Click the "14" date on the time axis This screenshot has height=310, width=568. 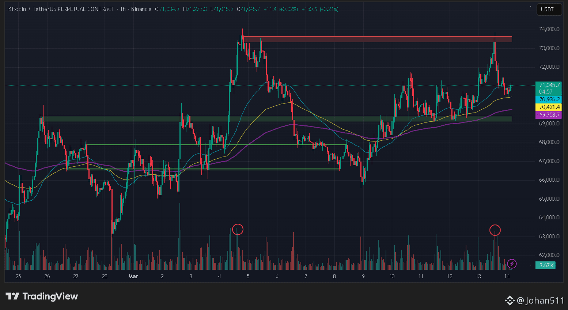507,276
